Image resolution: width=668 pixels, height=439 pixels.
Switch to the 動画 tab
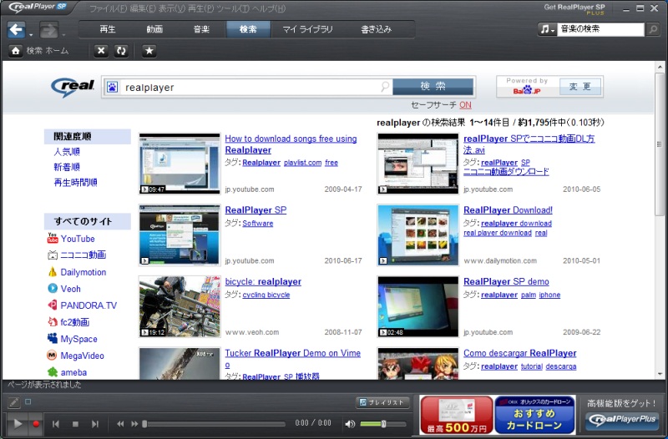click(154, 29)
